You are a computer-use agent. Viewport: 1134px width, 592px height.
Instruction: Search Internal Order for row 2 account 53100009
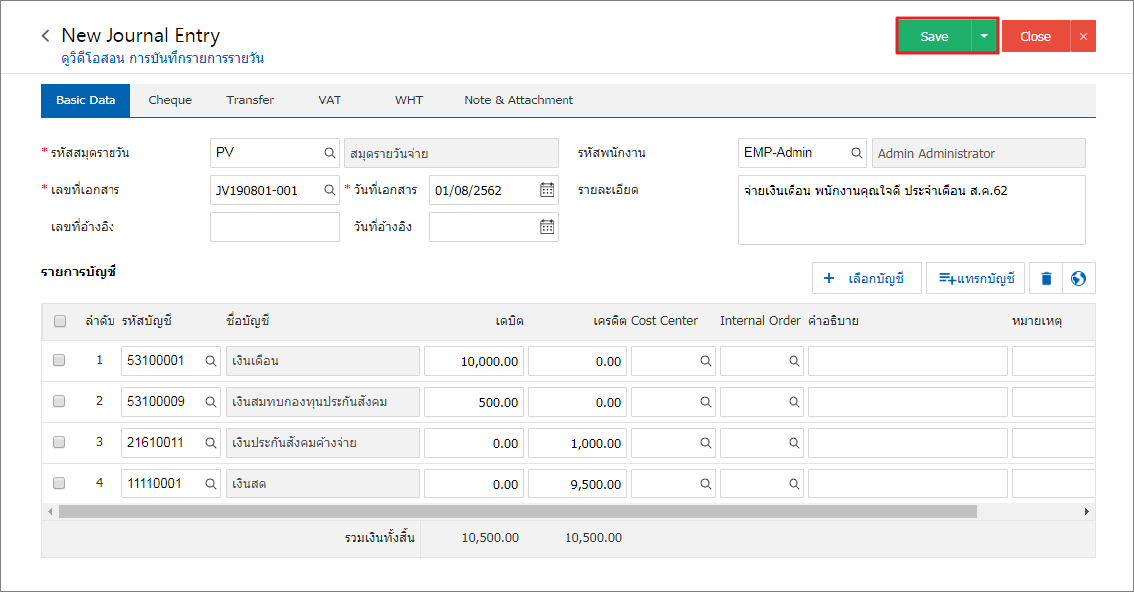tap(794, 402)
